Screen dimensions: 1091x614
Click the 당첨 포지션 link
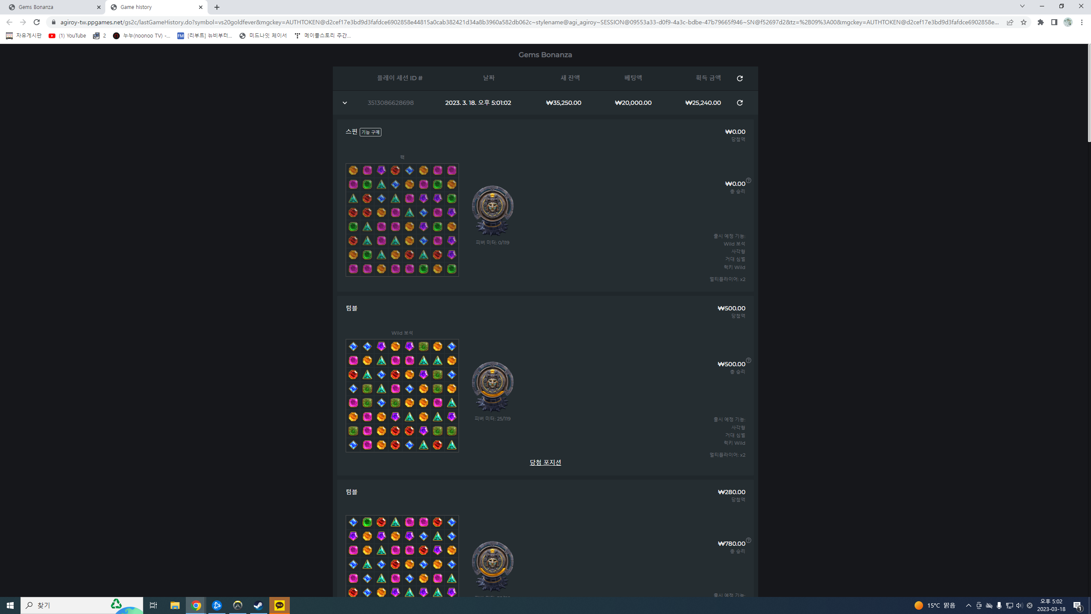pyautogui.click(x=545, y=463)
